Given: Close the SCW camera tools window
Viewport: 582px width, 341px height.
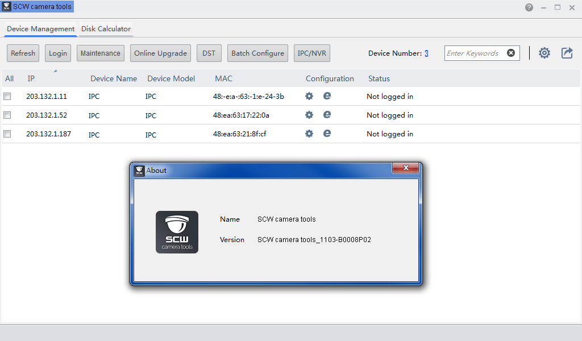Looking at the screenshot, I should (572, 7).
